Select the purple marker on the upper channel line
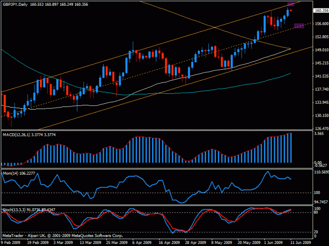 pyautogui.click(x=291, y=4)
